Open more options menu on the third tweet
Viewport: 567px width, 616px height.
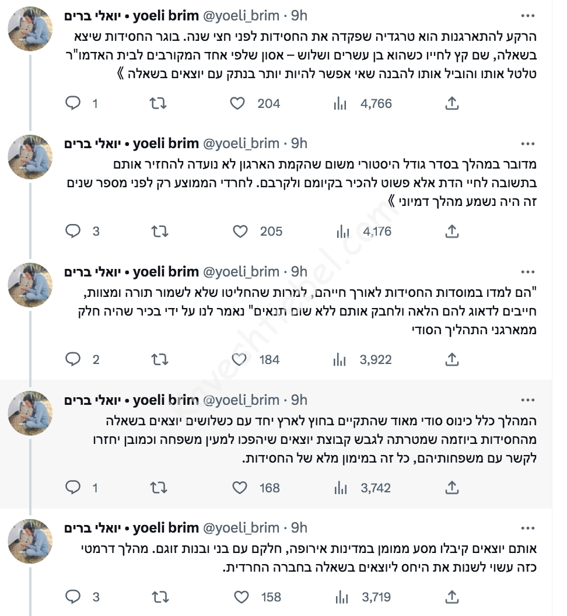coord(527,272)
